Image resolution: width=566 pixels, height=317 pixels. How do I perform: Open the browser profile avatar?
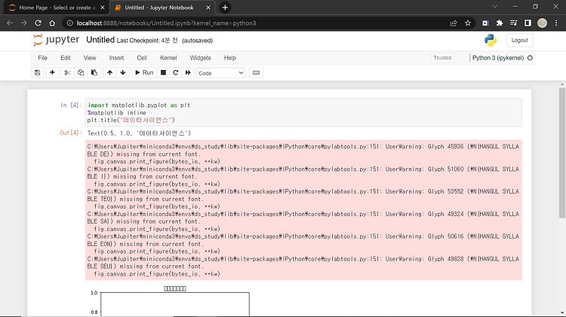pos(542,23)
